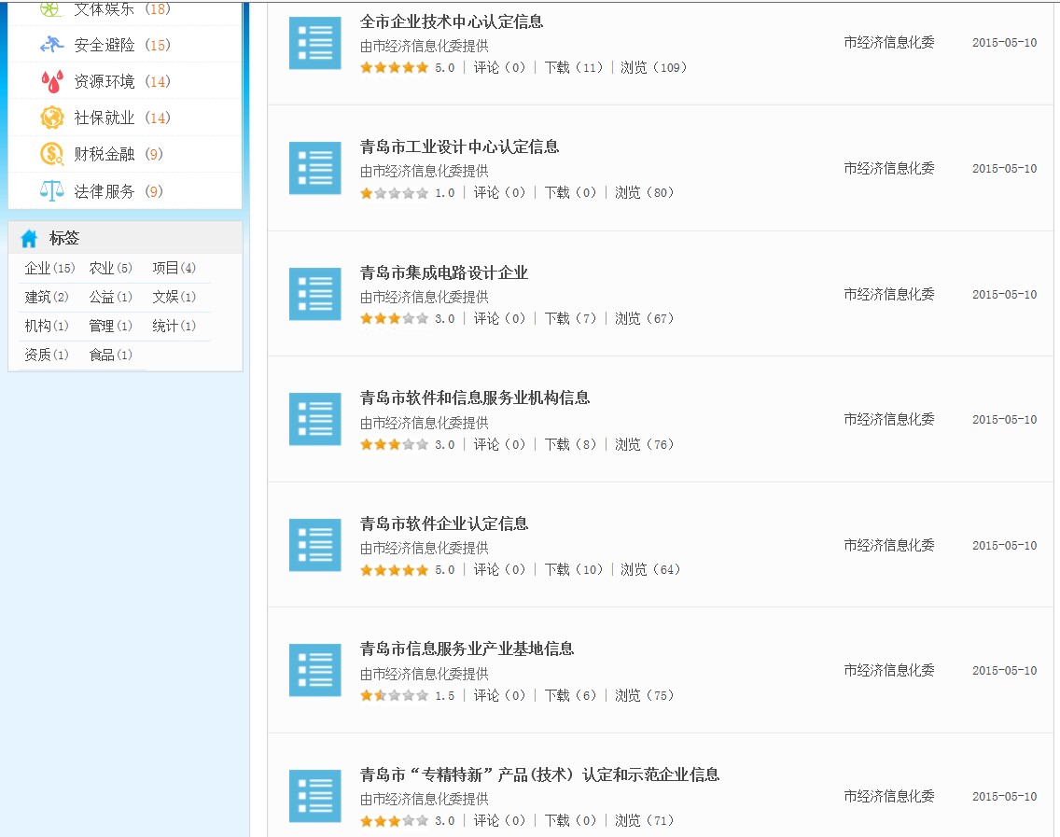Open 青岛市“专精特新”产品(技术)认定和示范企业信息

point(539,774)
